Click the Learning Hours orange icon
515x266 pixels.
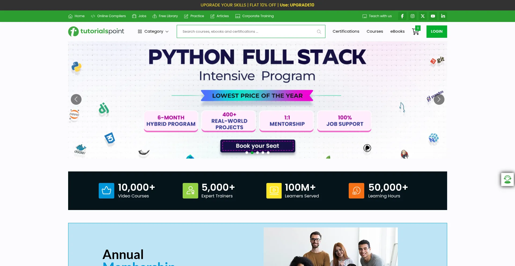(x=356, y=191)
